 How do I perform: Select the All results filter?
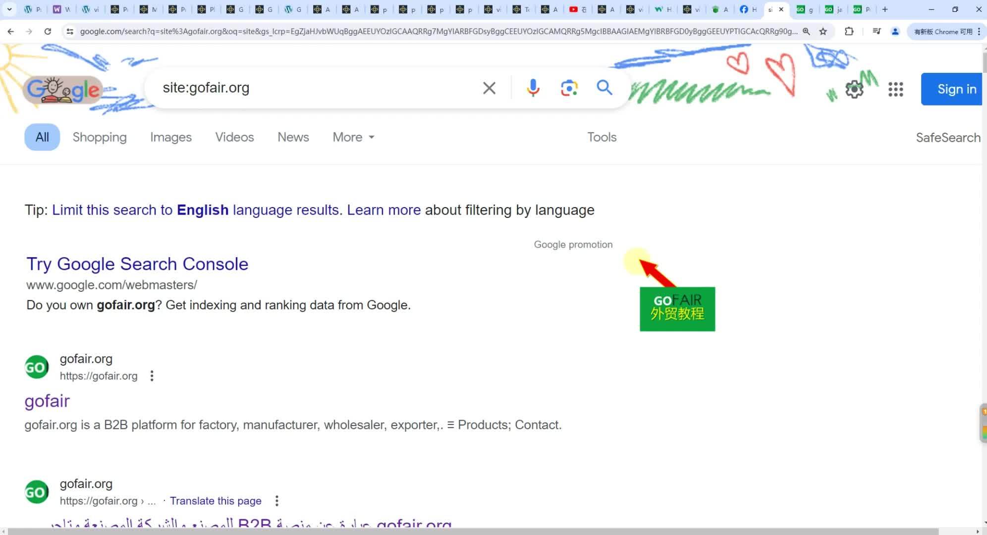42,137
